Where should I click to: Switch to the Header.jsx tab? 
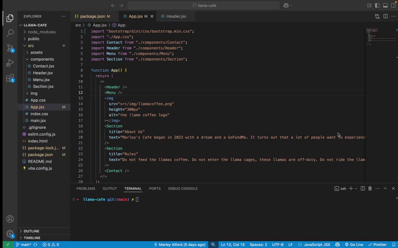176,16
